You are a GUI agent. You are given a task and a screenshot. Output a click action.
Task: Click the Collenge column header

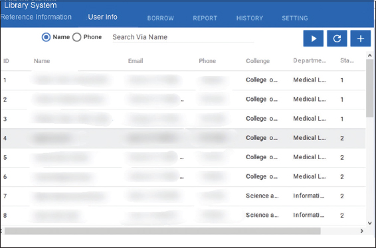258,61
